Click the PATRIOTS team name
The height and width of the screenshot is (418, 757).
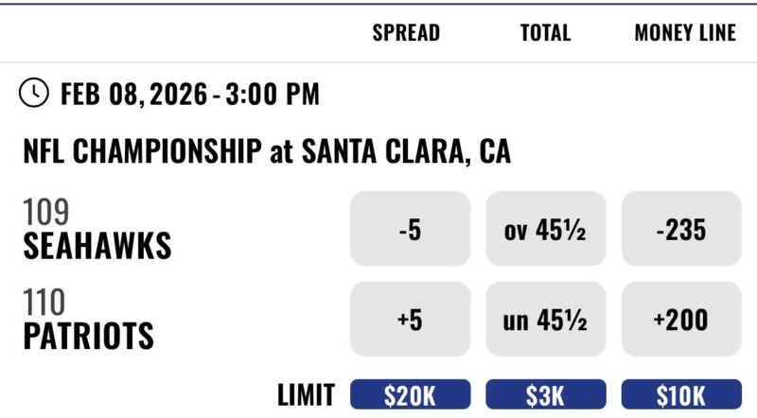point(88,337)
